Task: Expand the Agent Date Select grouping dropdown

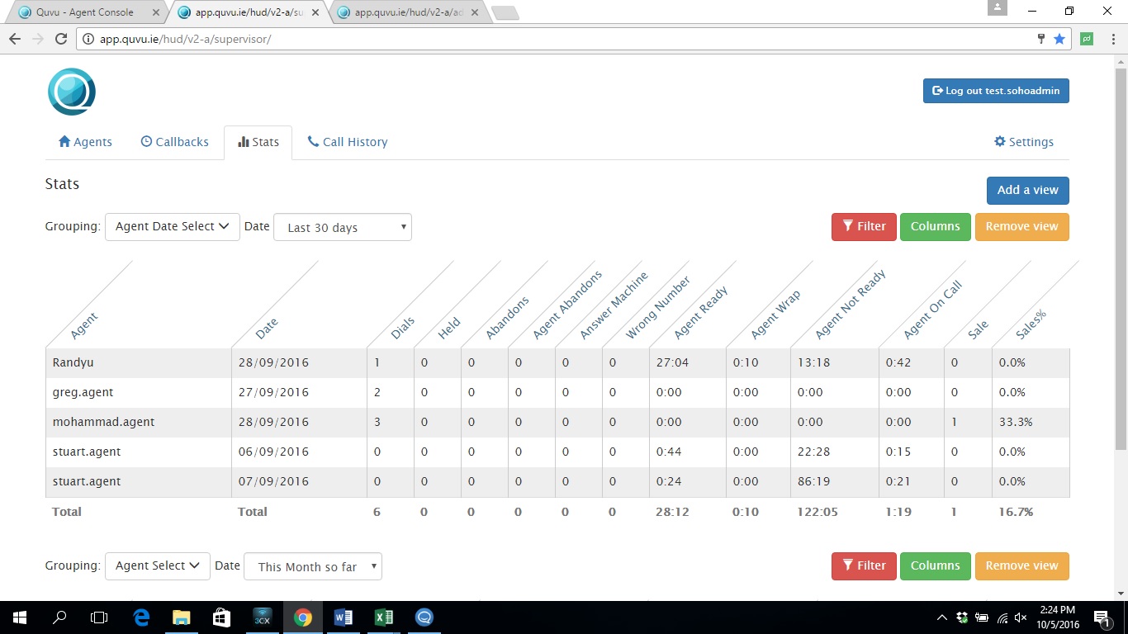Action: point(172,227)
